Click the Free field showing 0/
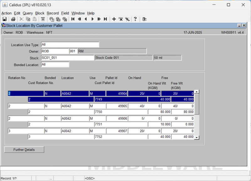The width and height of the screenshot is (251, 181). pos(178,118)
